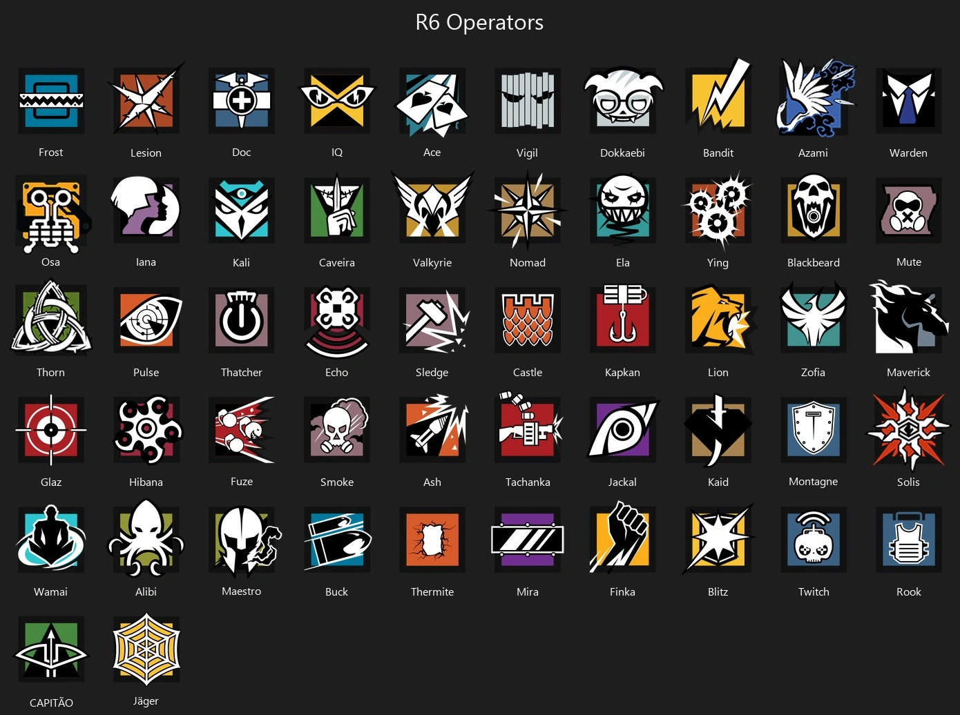Select the Frost operator icon
Image resolution: width=960 pixels, height=715 pixels.
[x=51, y=101]
